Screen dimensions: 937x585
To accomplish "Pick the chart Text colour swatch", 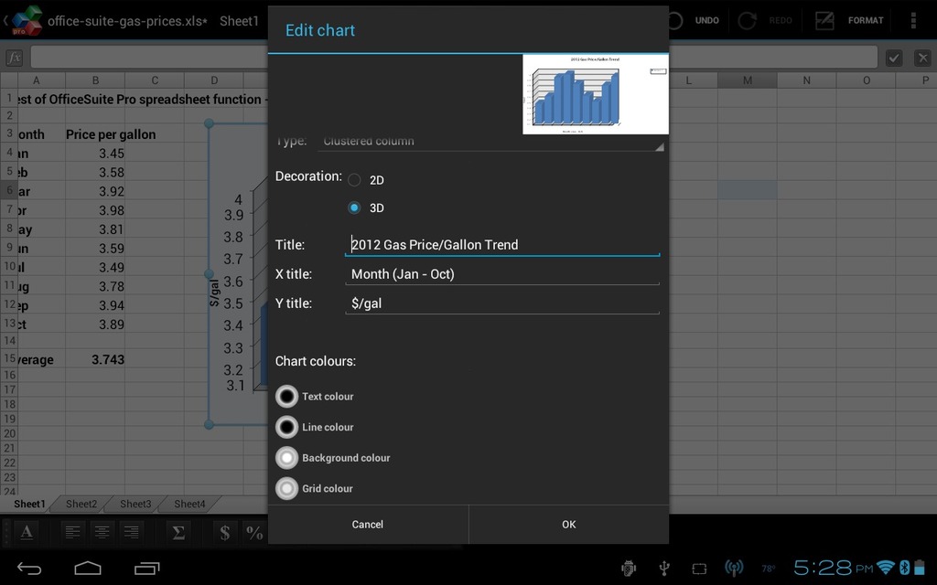I will pyautogui.click(x=287, y=397).
